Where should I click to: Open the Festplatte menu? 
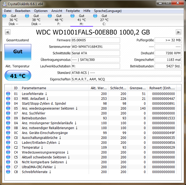(x=73, y=11)
